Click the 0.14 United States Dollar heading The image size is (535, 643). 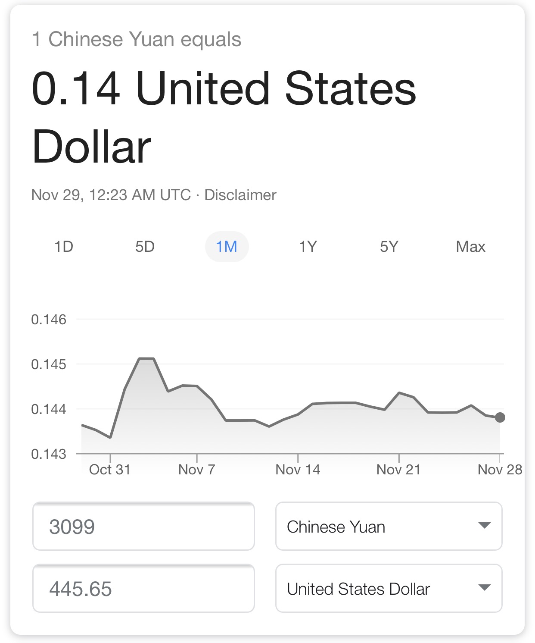(224, 118)
